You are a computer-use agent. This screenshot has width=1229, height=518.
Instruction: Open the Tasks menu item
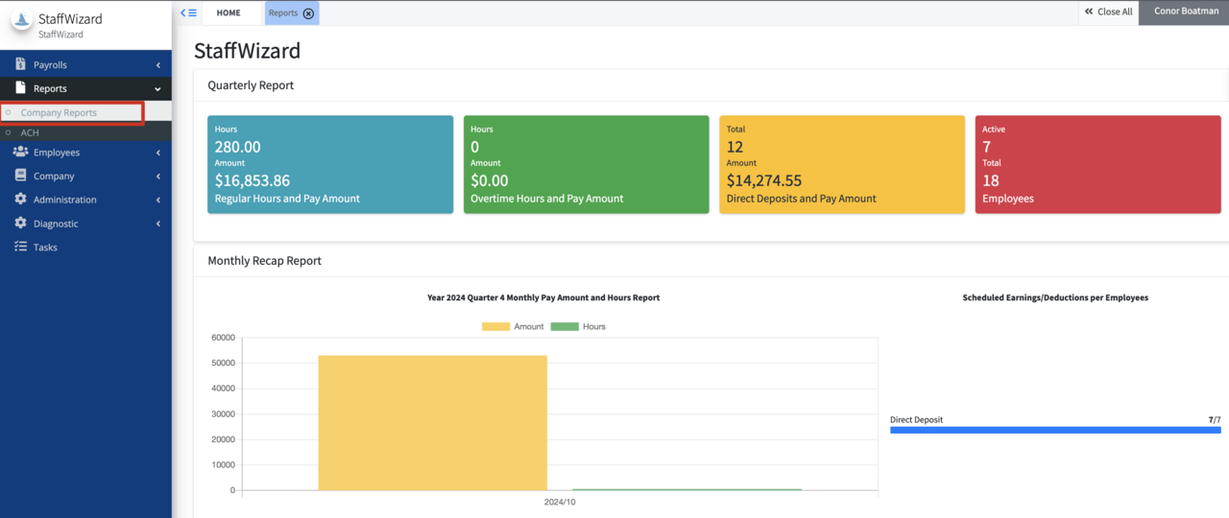click(x=85, y=247)
